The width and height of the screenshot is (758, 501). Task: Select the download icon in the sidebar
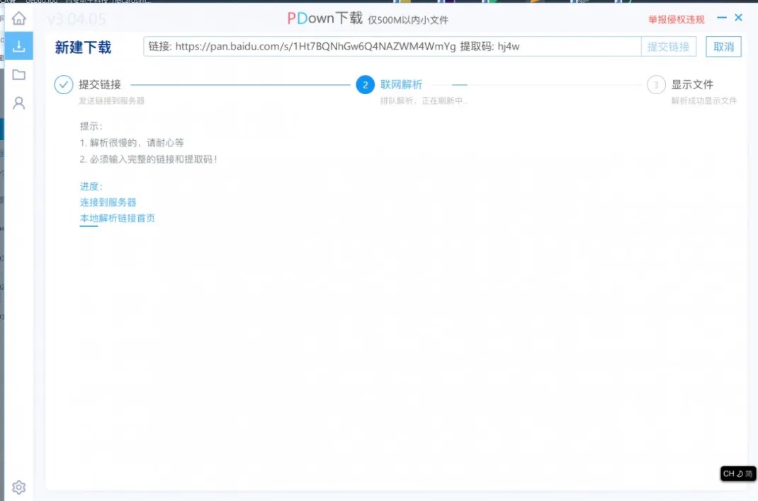19,46
